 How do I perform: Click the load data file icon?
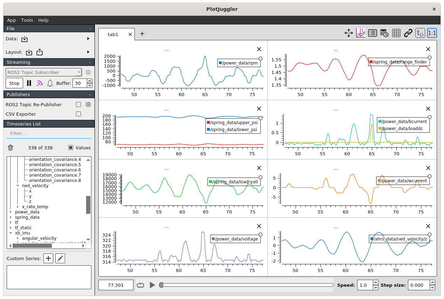[x=25, y=39]
